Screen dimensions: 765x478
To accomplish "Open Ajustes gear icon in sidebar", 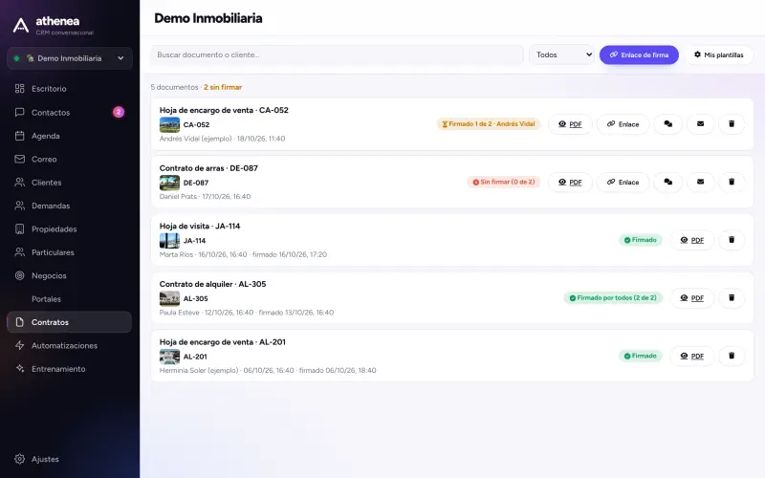I will pos(19,459).
